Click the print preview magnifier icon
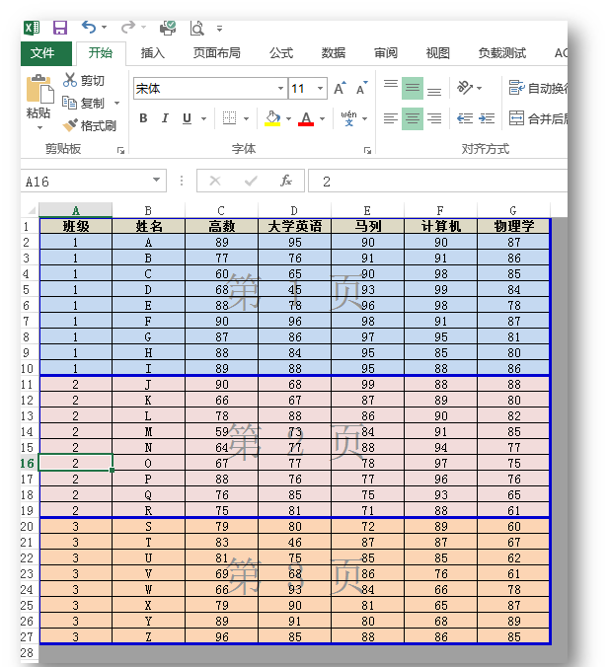This screenshot has width=609, height=667. pos(196,28)
